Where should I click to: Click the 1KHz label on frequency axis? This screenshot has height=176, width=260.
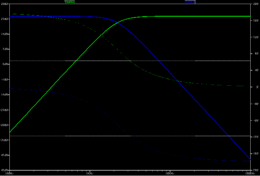tap(90, 173)
